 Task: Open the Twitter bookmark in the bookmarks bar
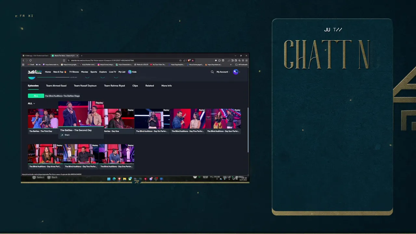pyautogui.click(x=87, y=65)
